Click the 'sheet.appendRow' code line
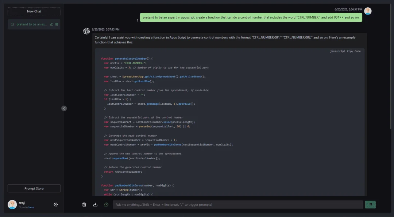 132,158
